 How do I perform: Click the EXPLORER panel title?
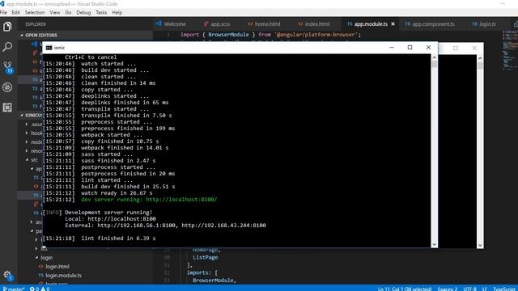(x=36, y=24)
